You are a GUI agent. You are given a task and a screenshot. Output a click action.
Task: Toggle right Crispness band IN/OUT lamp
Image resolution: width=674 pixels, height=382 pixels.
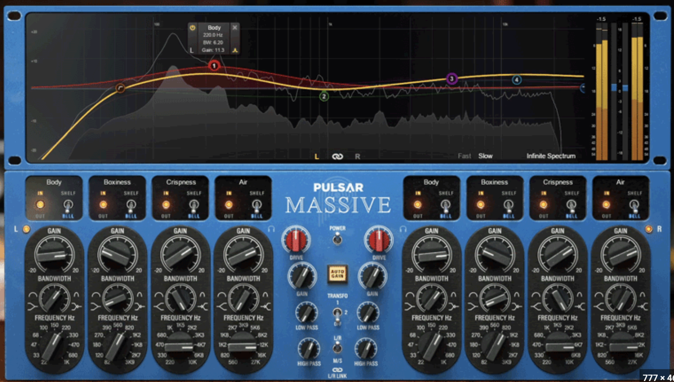[x=543, y=204]
